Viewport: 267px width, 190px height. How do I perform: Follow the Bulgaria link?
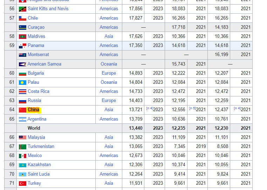point(36,73)
